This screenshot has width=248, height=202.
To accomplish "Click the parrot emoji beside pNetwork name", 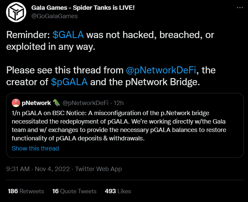I will pyautogui.click(x=56, y=103).
